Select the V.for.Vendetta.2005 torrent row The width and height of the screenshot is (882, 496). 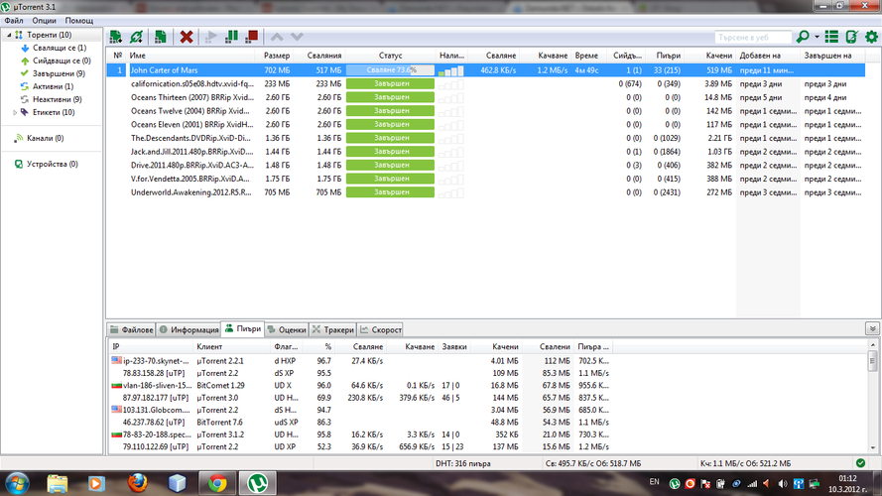(485, 179)
